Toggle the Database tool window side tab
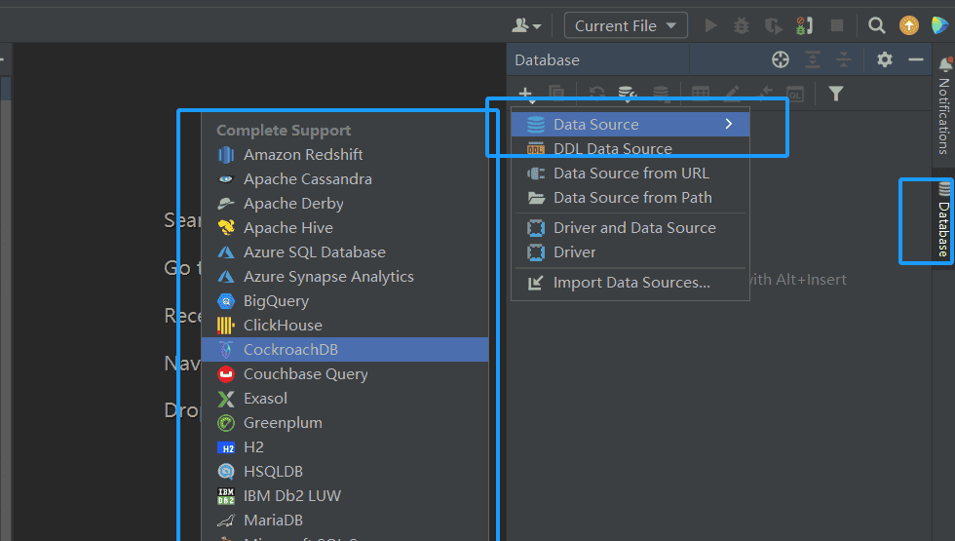The height and width of the screenshot is (541, 955). [943, 220]
